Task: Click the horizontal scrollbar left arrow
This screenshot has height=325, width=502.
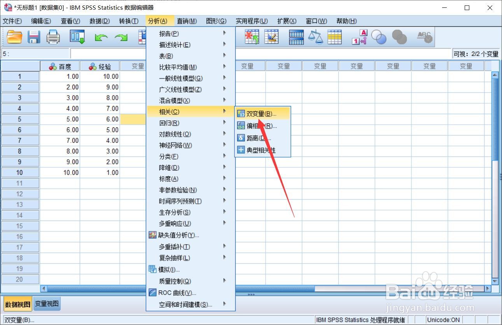Action: click(44, 289)
